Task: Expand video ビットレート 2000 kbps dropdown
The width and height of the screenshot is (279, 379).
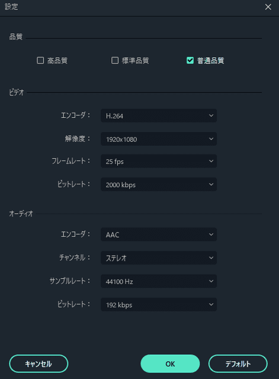Action: point(159,184)
